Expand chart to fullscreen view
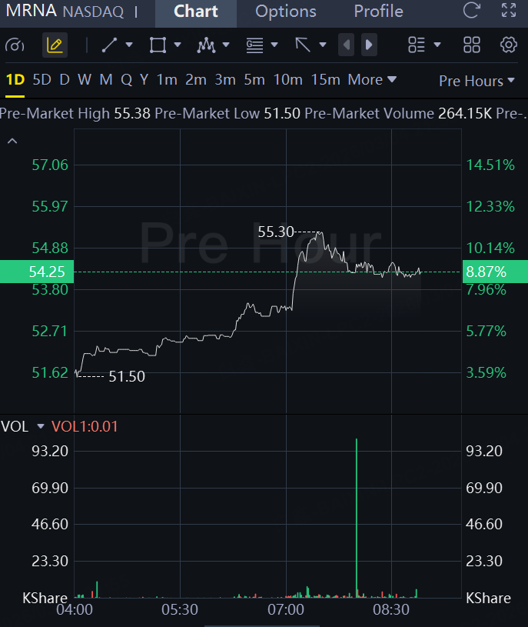This screenshot has height=627, width=528. 508,11
